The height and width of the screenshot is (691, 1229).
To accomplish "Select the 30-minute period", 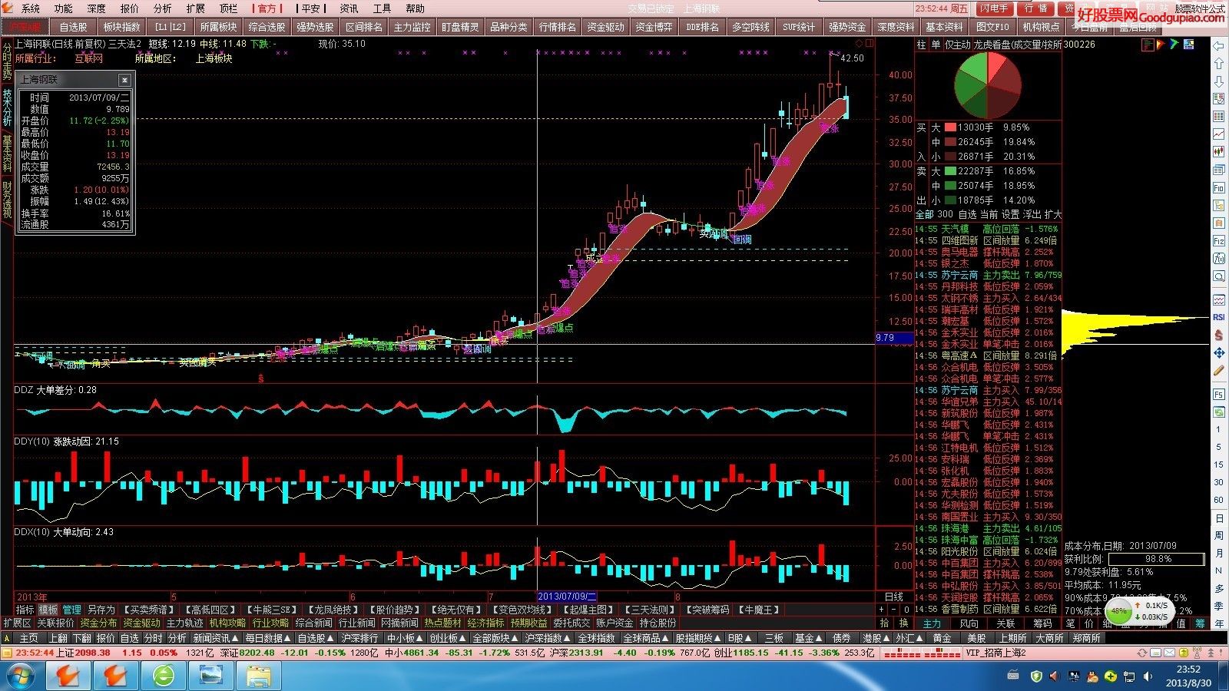I will [1219, 482].
